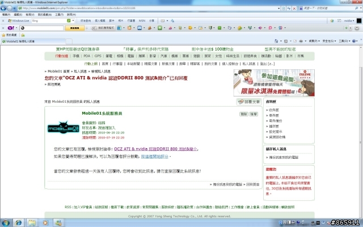The height and width of the screenshot is (227, 363).
Task: Click the ice cream game banner ad
Action: 274,83
